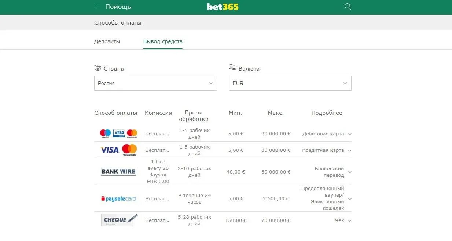This screenshot has height=241, width=452.
Task: Click the Mastercard logo in credit card row
Action: (129, 150)
